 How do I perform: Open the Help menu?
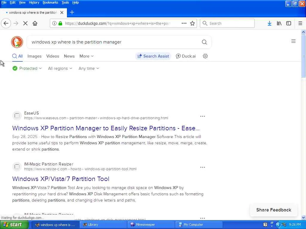click(x=75, y=2)
